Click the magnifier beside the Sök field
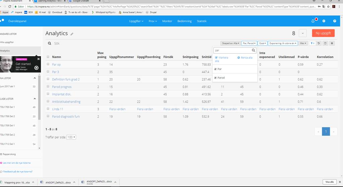Screen dimensions: 343x187 50,43
